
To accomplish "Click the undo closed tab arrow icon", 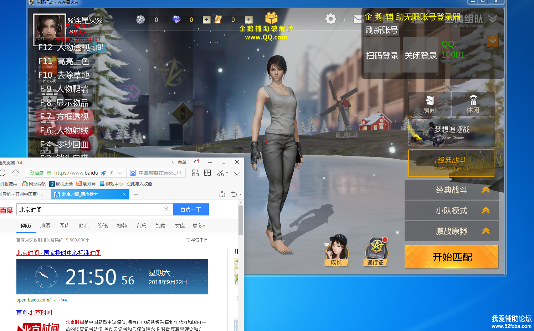I will (x=234, y=194).
